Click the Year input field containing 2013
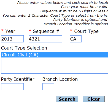The image size is (108, 104). pyautogui.click(x=12, y=39)
